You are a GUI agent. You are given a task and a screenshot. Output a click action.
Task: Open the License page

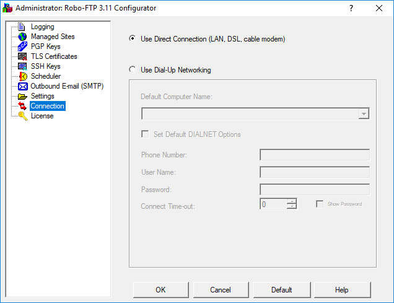point(42,116)
